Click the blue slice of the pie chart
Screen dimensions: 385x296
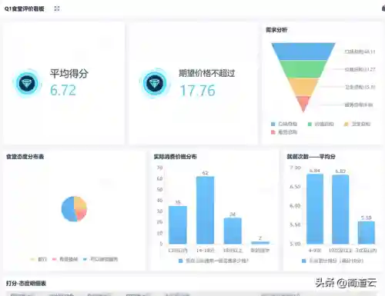click(x=67, y=210)
